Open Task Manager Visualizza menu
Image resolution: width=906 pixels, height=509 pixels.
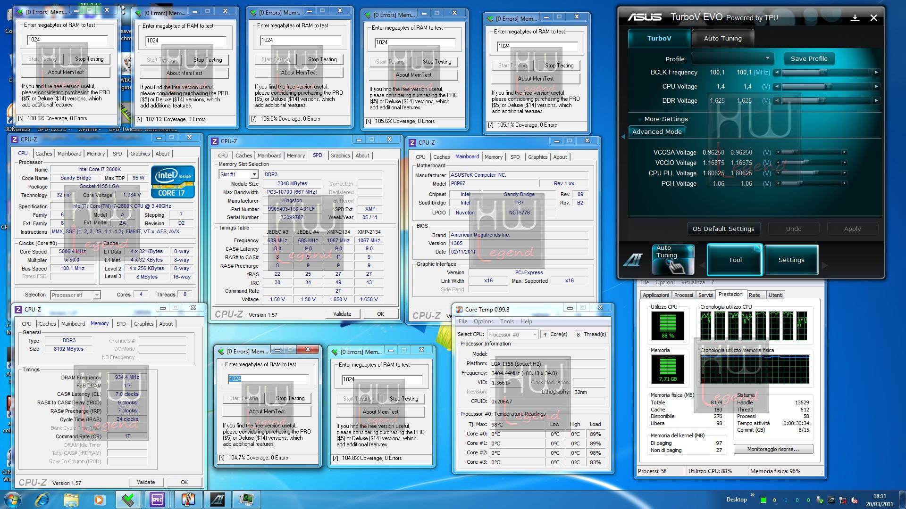click(x=693, y=282)
